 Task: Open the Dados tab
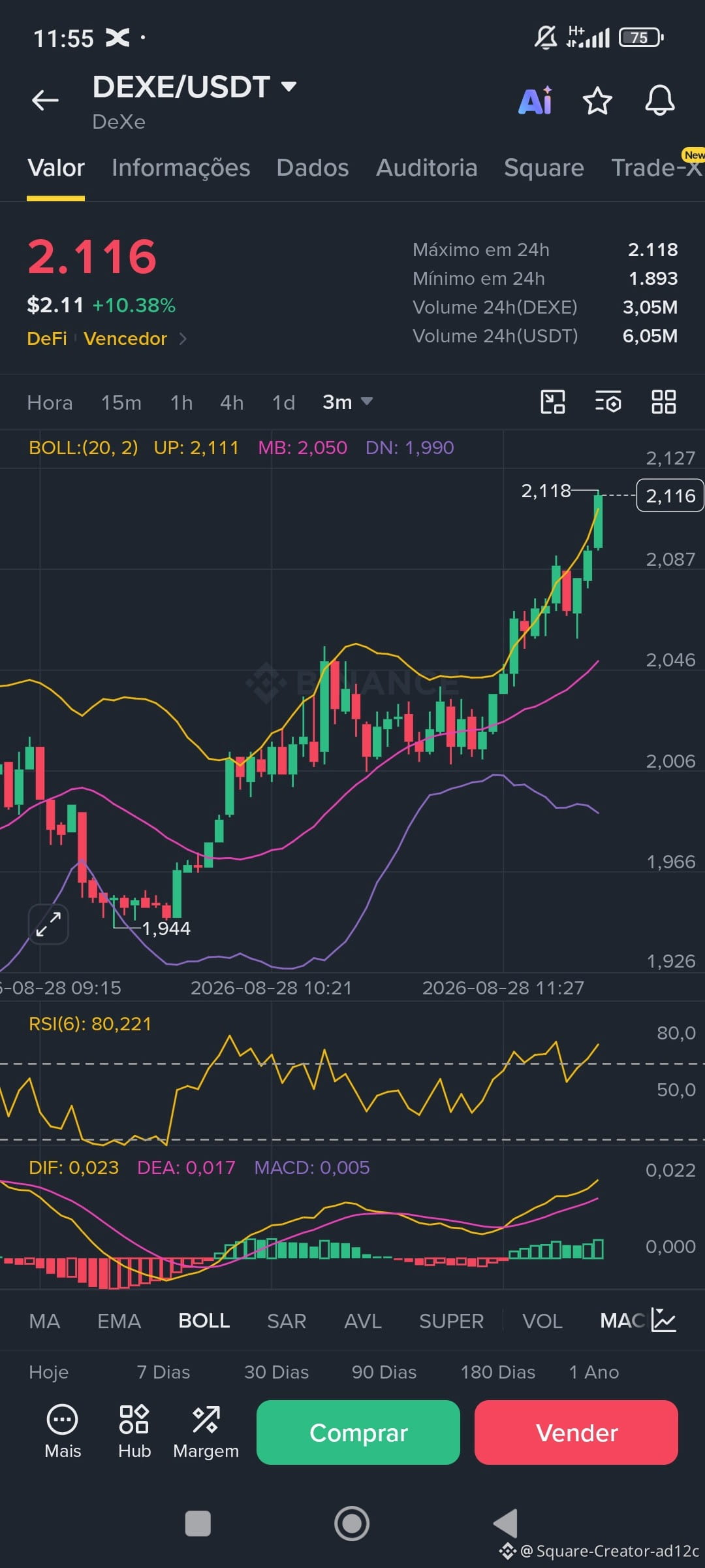313,168
